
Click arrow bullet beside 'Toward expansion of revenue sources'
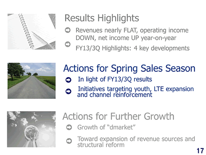pos(69,141)
